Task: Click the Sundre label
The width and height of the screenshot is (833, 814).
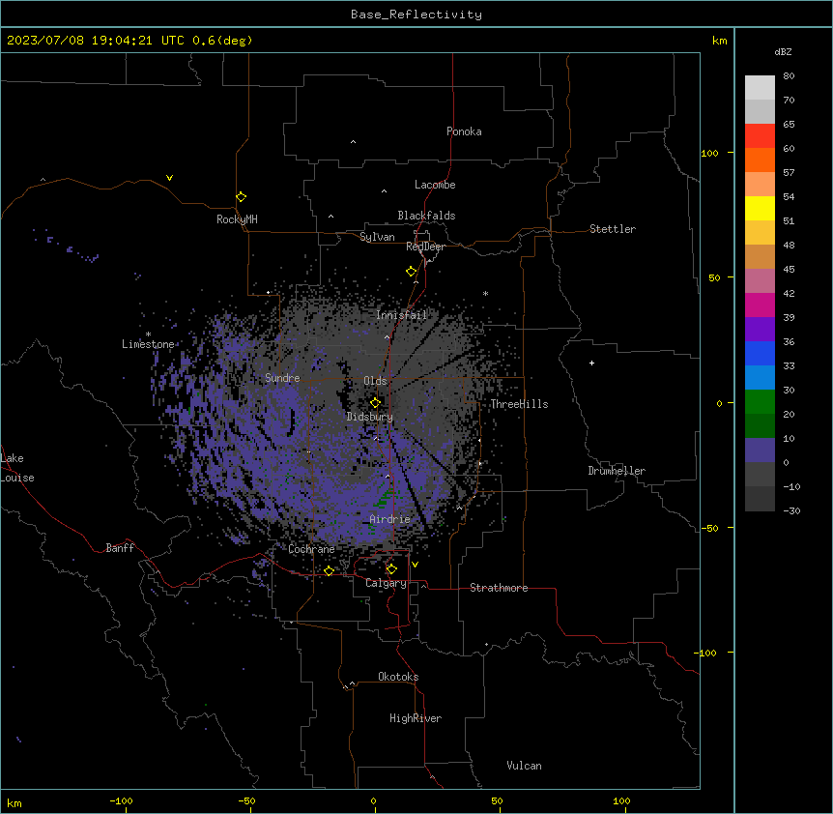Action: 282,378
